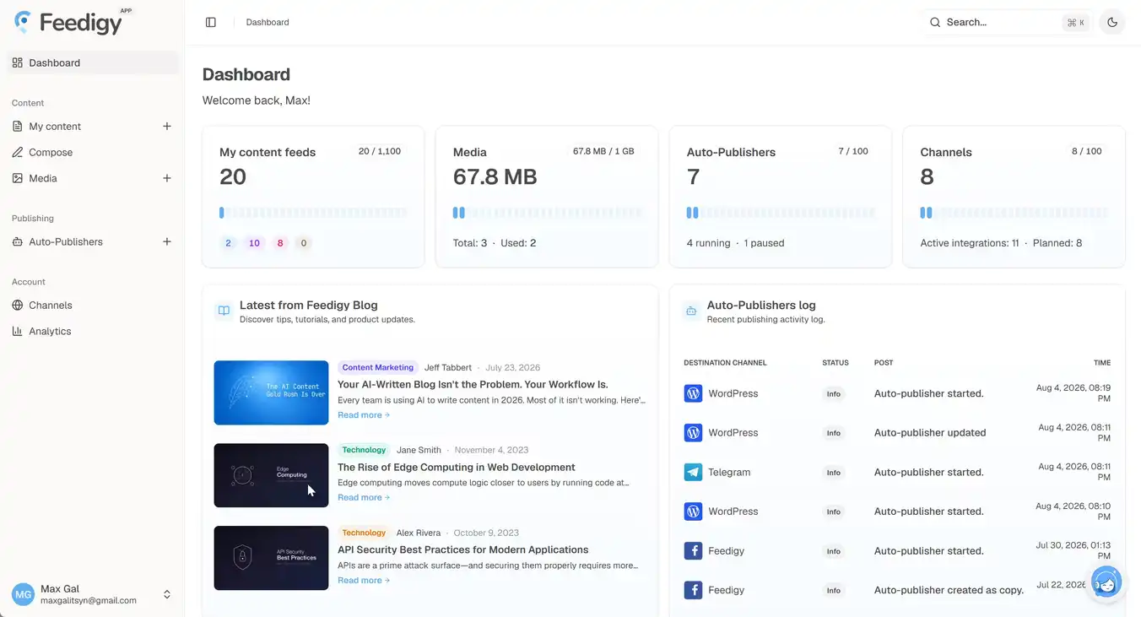
Task: Click WordPress icon in the 08:10 PM row
Action: click(x=693, y=511)
